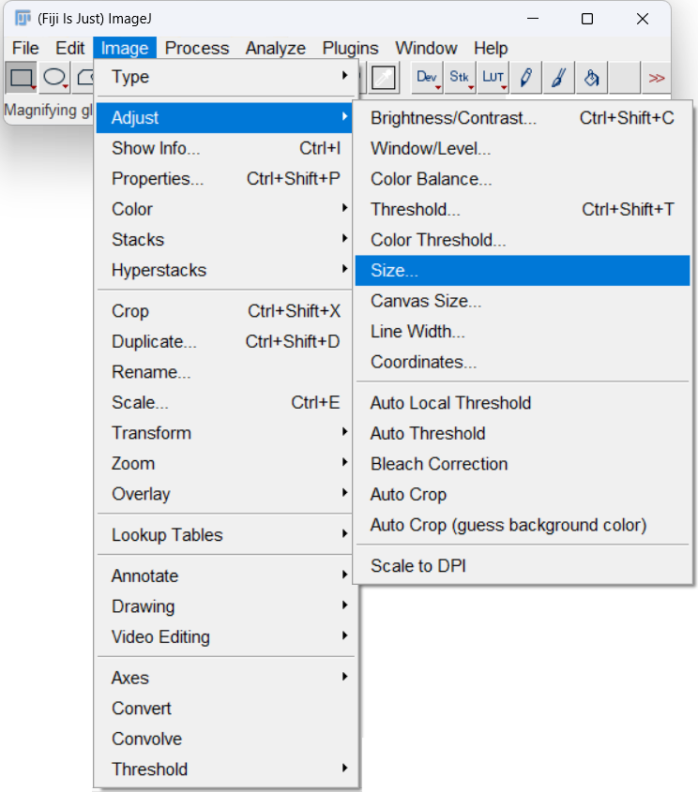Select the Pencil tool
The height and width of the screenshot is (792, 698).
tap(525, 78)
